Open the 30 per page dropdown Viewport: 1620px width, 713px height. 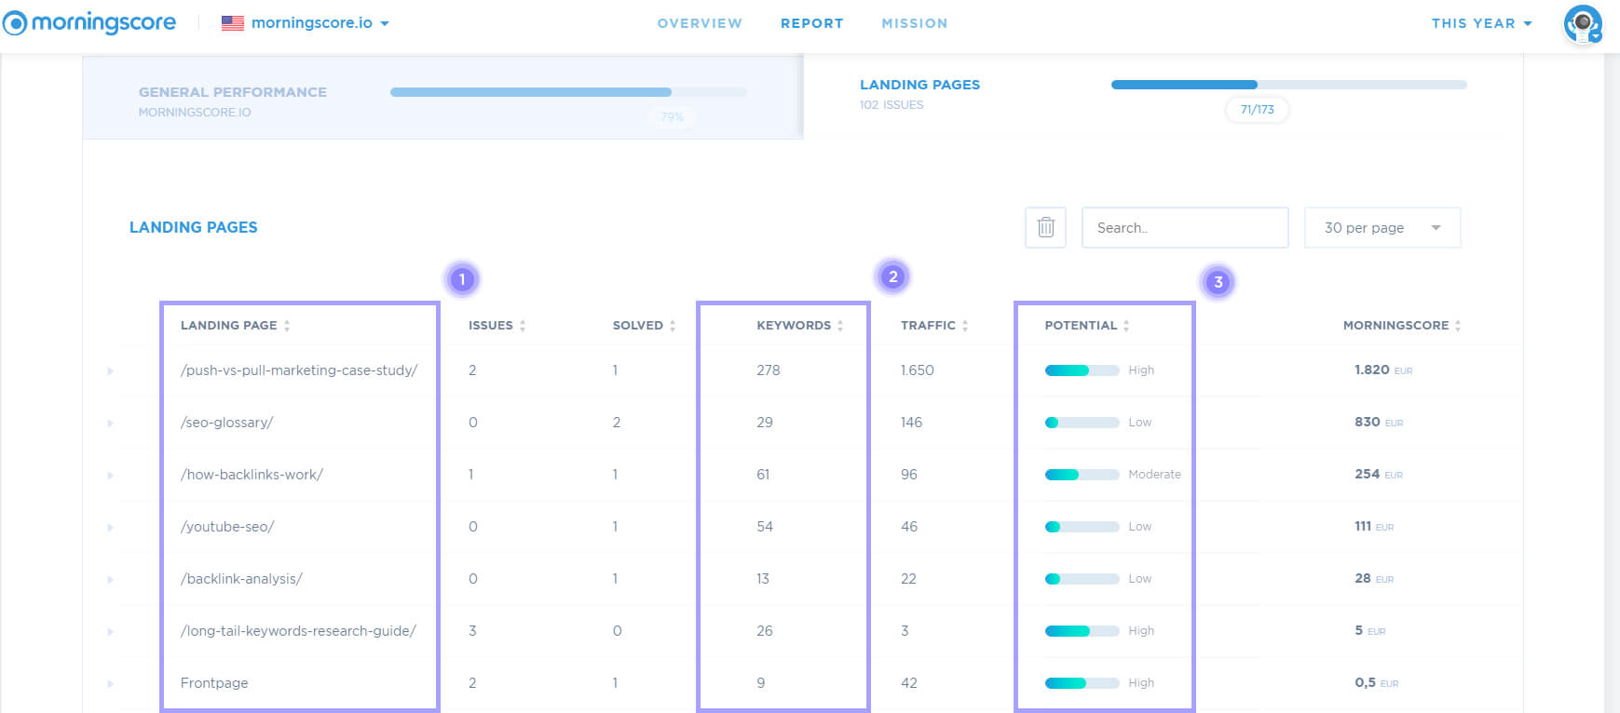(1382, 227)
